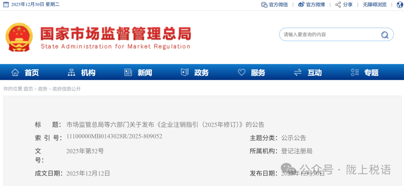Click the 机构 organization chart icon
This screenshot has height=186, width=404.
pos(71,72)
